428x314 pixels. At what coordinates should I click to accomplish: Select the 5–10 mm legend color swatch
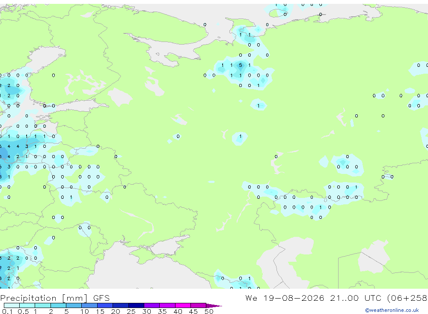[74, 305]
